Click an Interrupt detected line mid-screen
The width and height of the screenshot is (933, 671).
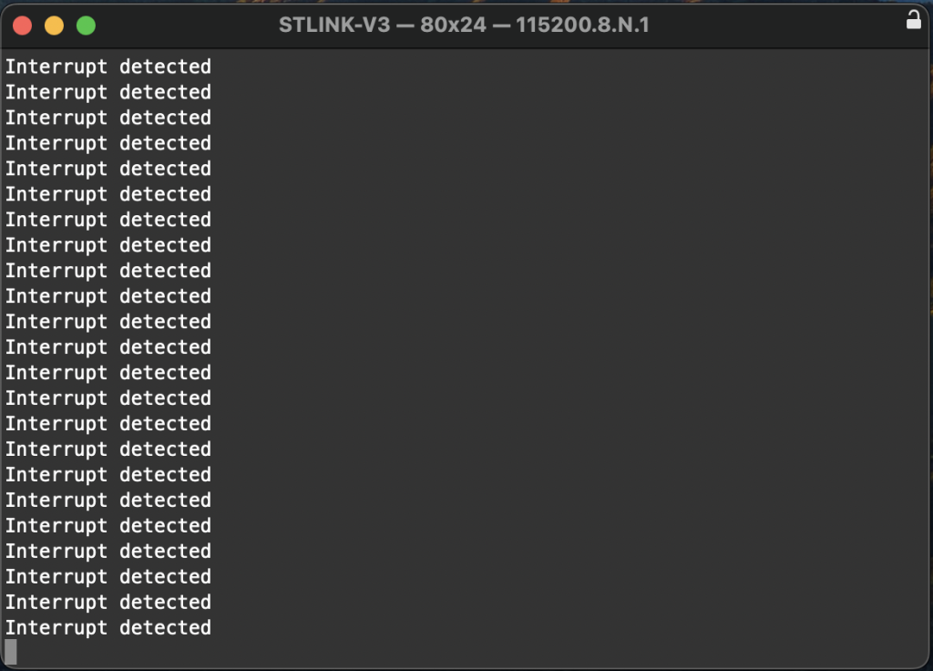tap(108, 346)
